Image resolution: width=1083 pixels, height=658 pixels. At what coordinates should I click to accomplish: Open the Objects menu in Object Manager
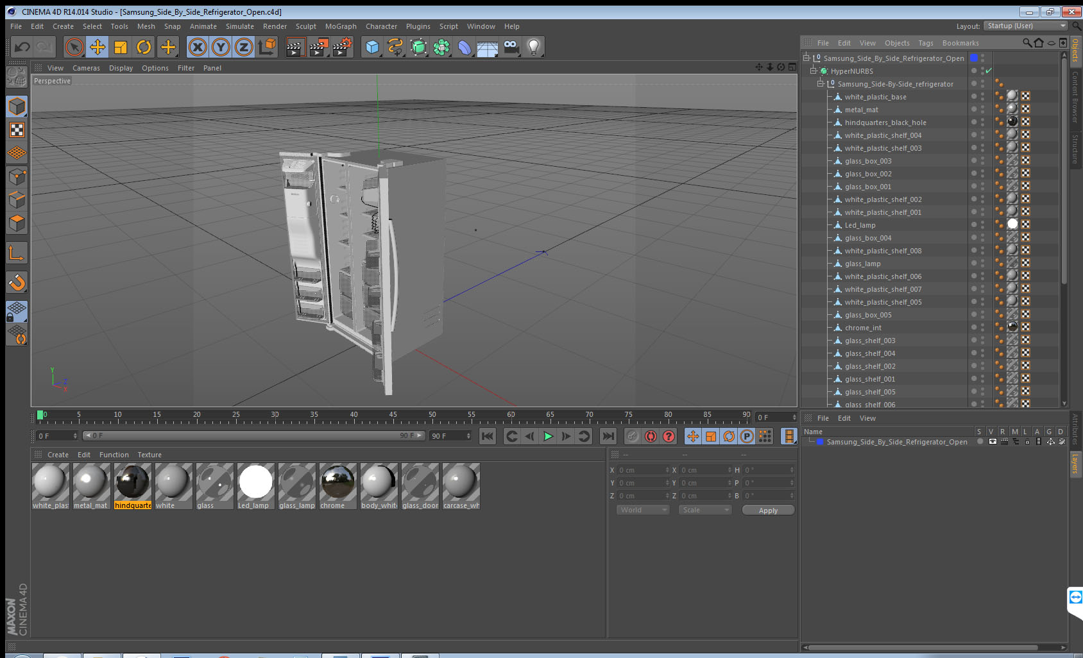point(897,43)
